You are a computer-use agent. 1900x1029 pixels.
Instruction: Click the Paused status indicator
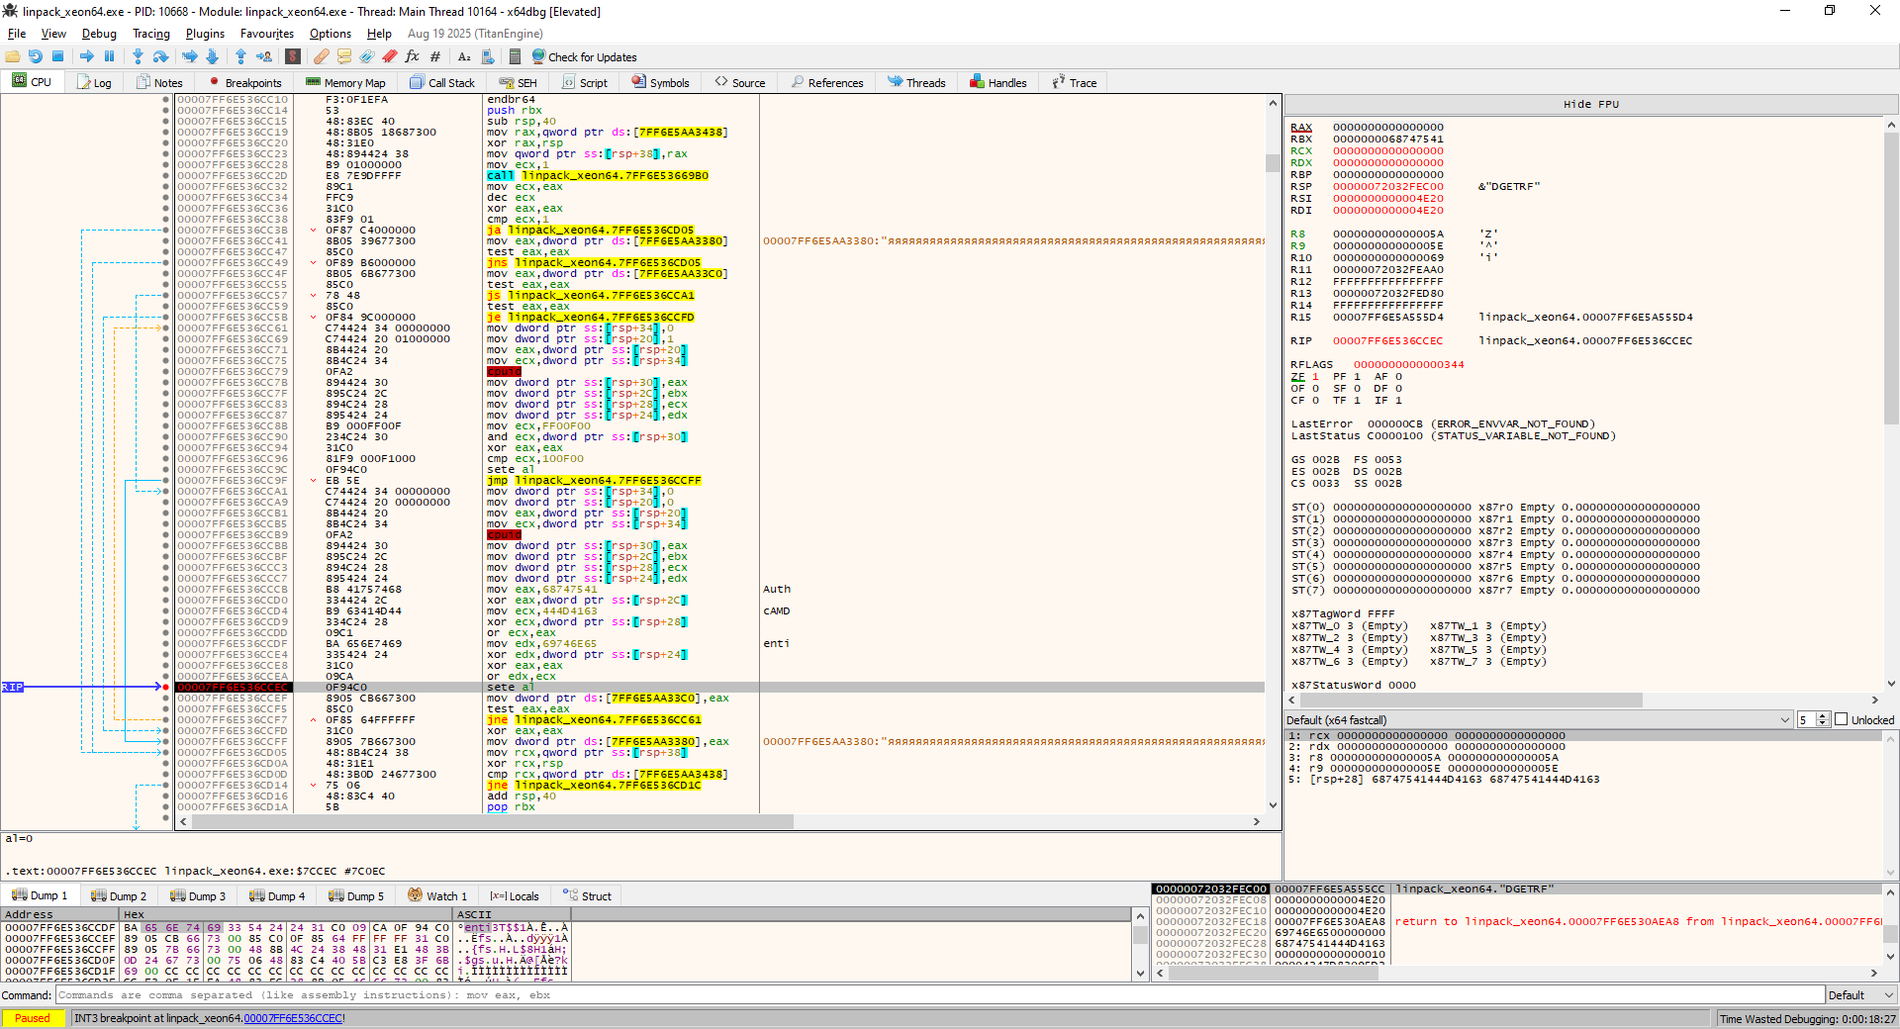coord(33,1018)
